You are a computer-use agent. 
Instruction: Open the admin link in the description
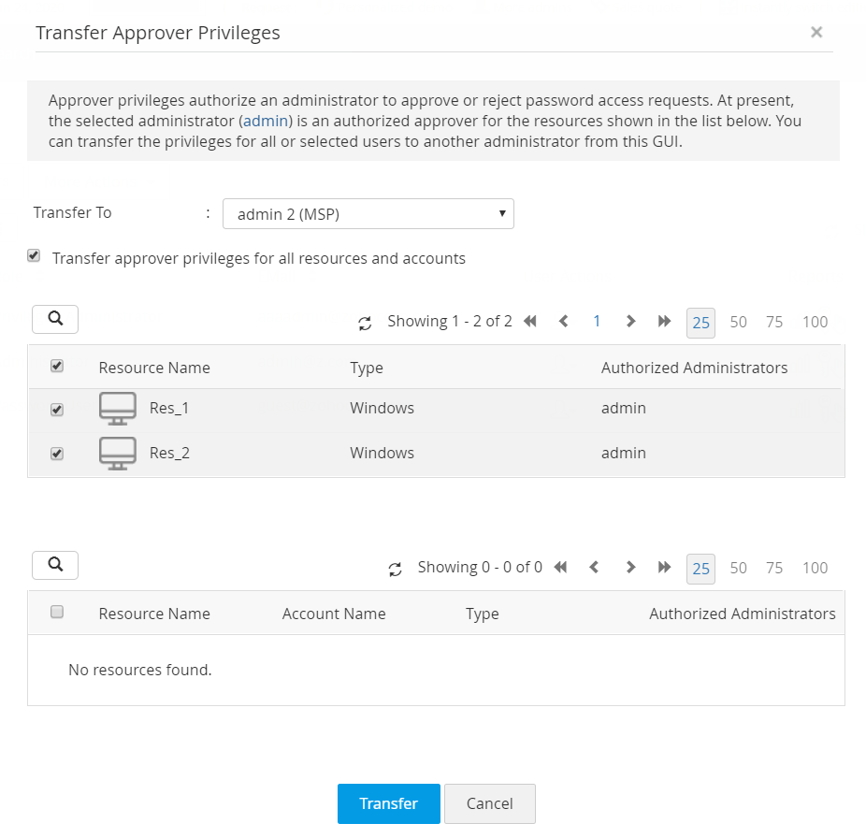click(x=266, y=121)
